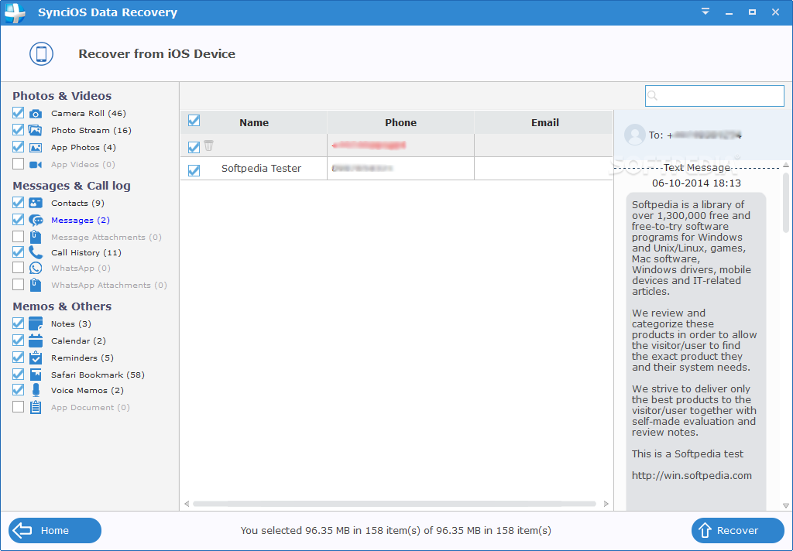
Task: Click the Reminders checklist icon
Action: pyautogui.click(x=36, y=358)
